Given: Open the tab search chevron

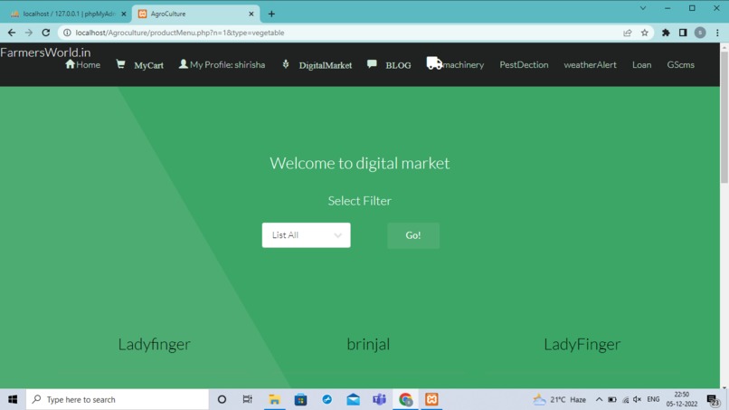Looking at the screenshot, I should (643, 8).
